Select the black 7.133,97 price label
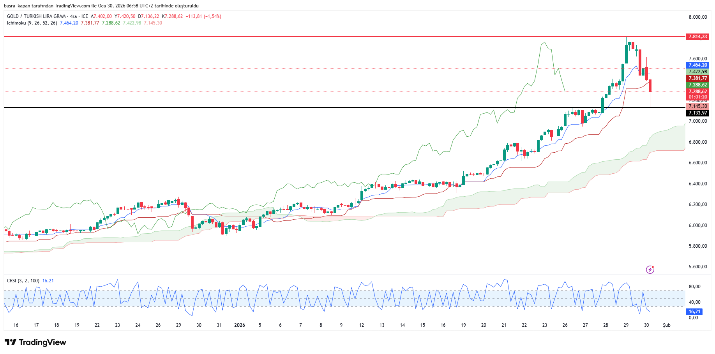The width and height of the screenshot is (715, 354). pos(697,113)
